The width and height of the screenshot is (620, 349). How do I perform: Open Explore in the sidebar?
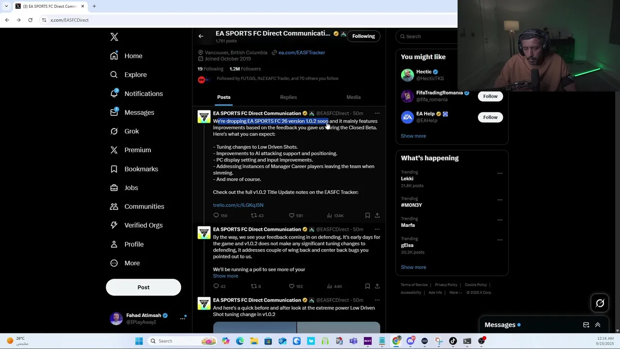128,75
